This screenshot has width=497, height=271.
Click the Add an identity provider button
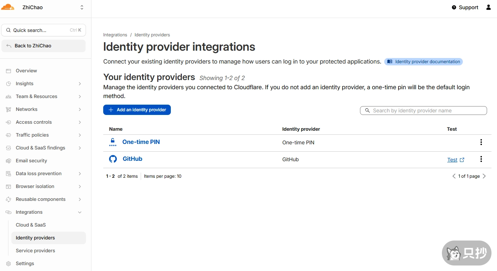coord(137,110)
